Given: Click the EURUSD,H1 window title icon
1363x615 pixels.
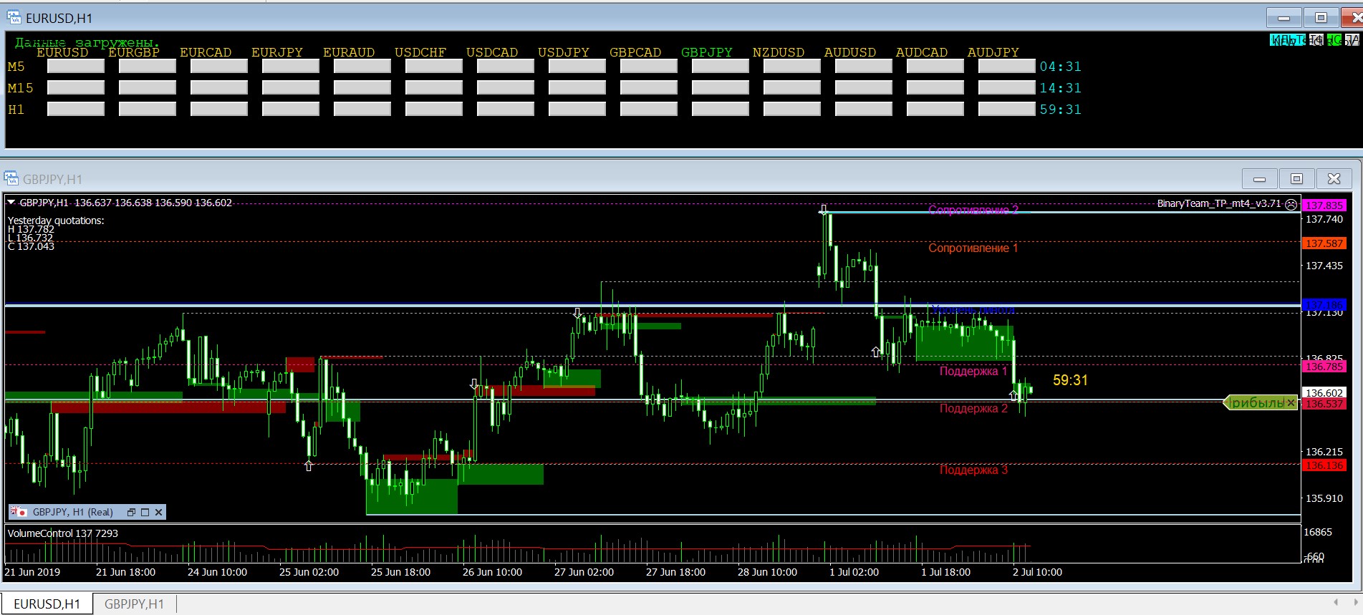Looking at the screenshot, I should pos(14,18).
